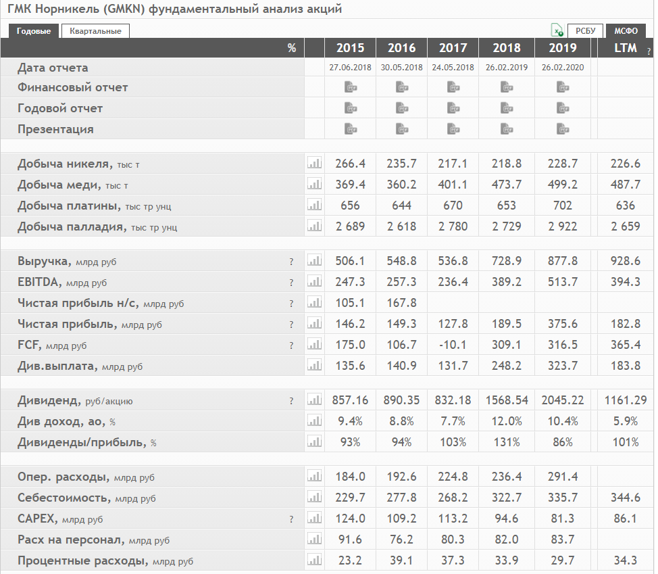This screenshot has height=574, width=658.
Task: Open 2016 Презентация file icon
Action: pyautogui.click(x=401, y=129)
